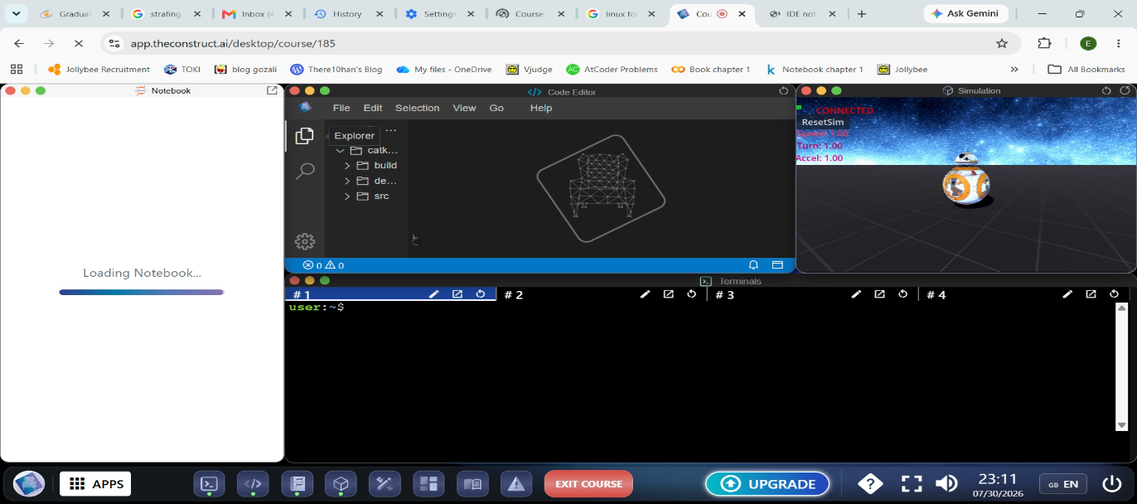Expand the src folder

(x=365, y=196)
